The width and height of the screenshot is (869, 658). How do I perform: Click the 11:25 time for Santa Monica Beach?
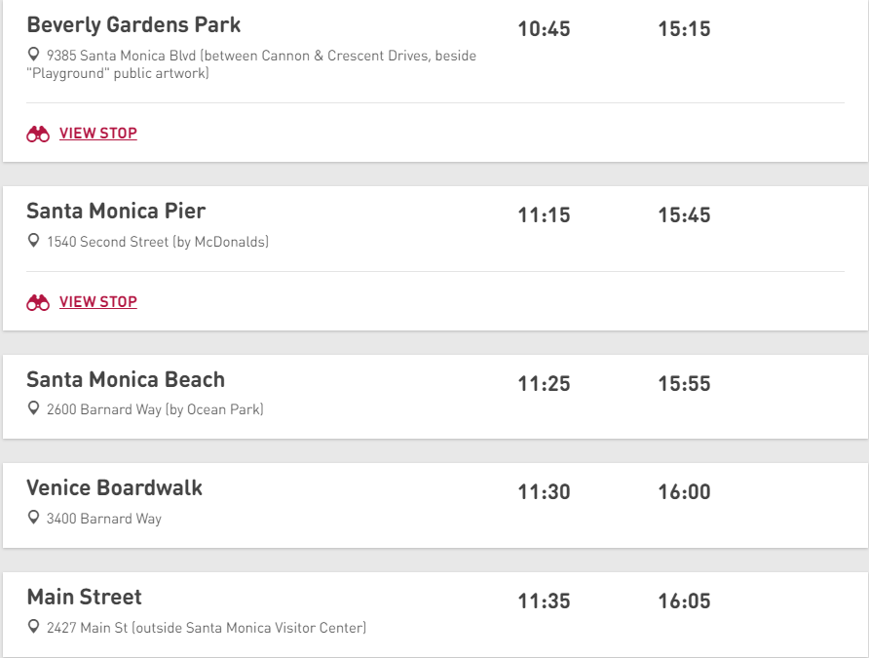tap(544, 384)
